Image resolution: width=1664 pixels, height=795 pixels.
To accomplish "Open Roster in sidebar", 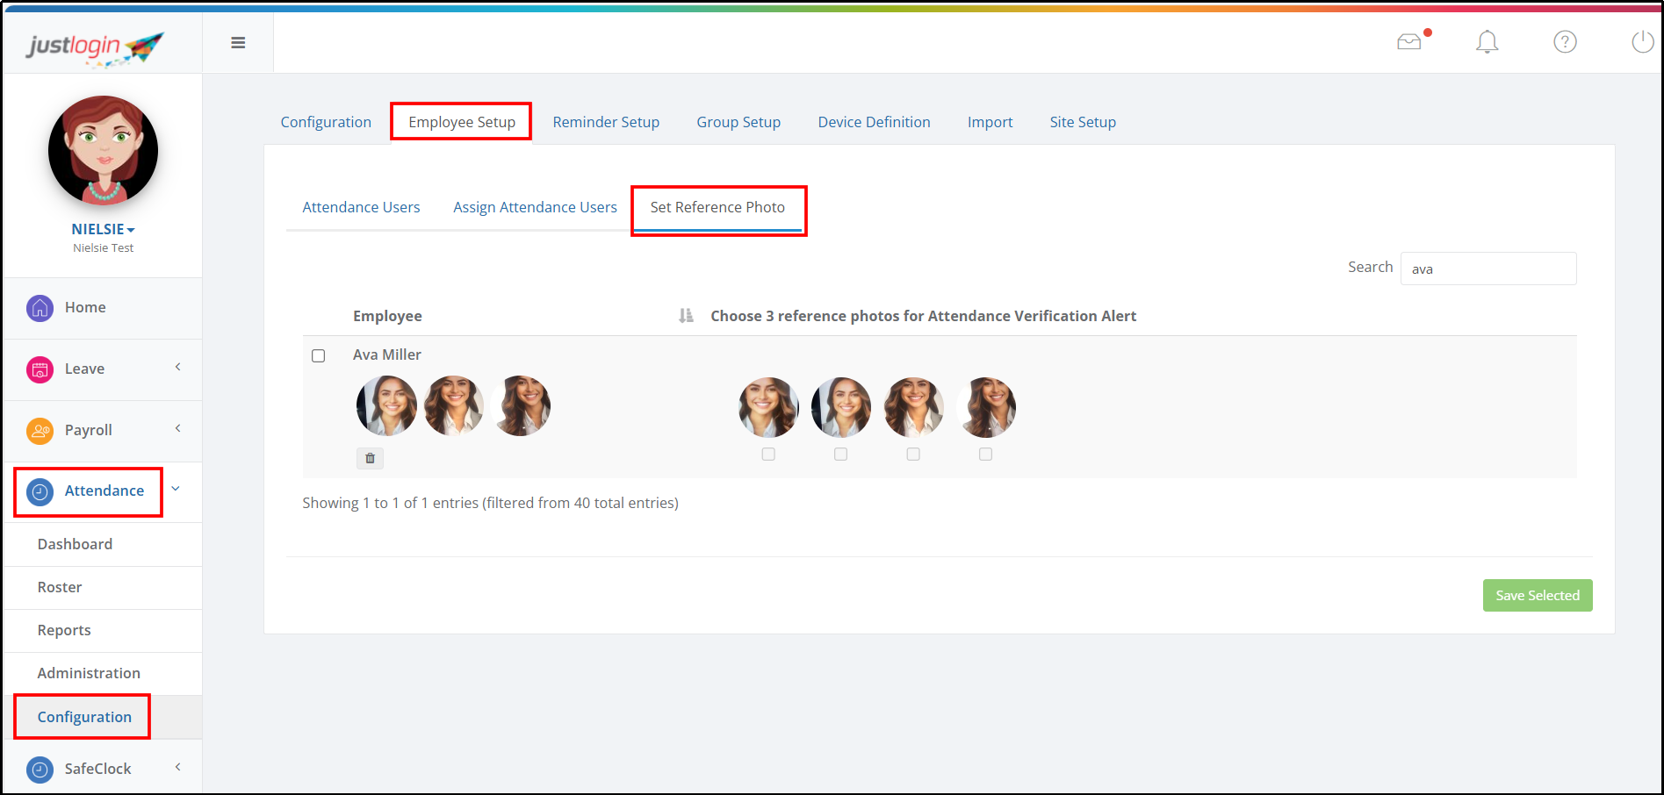I will [60, 587].
